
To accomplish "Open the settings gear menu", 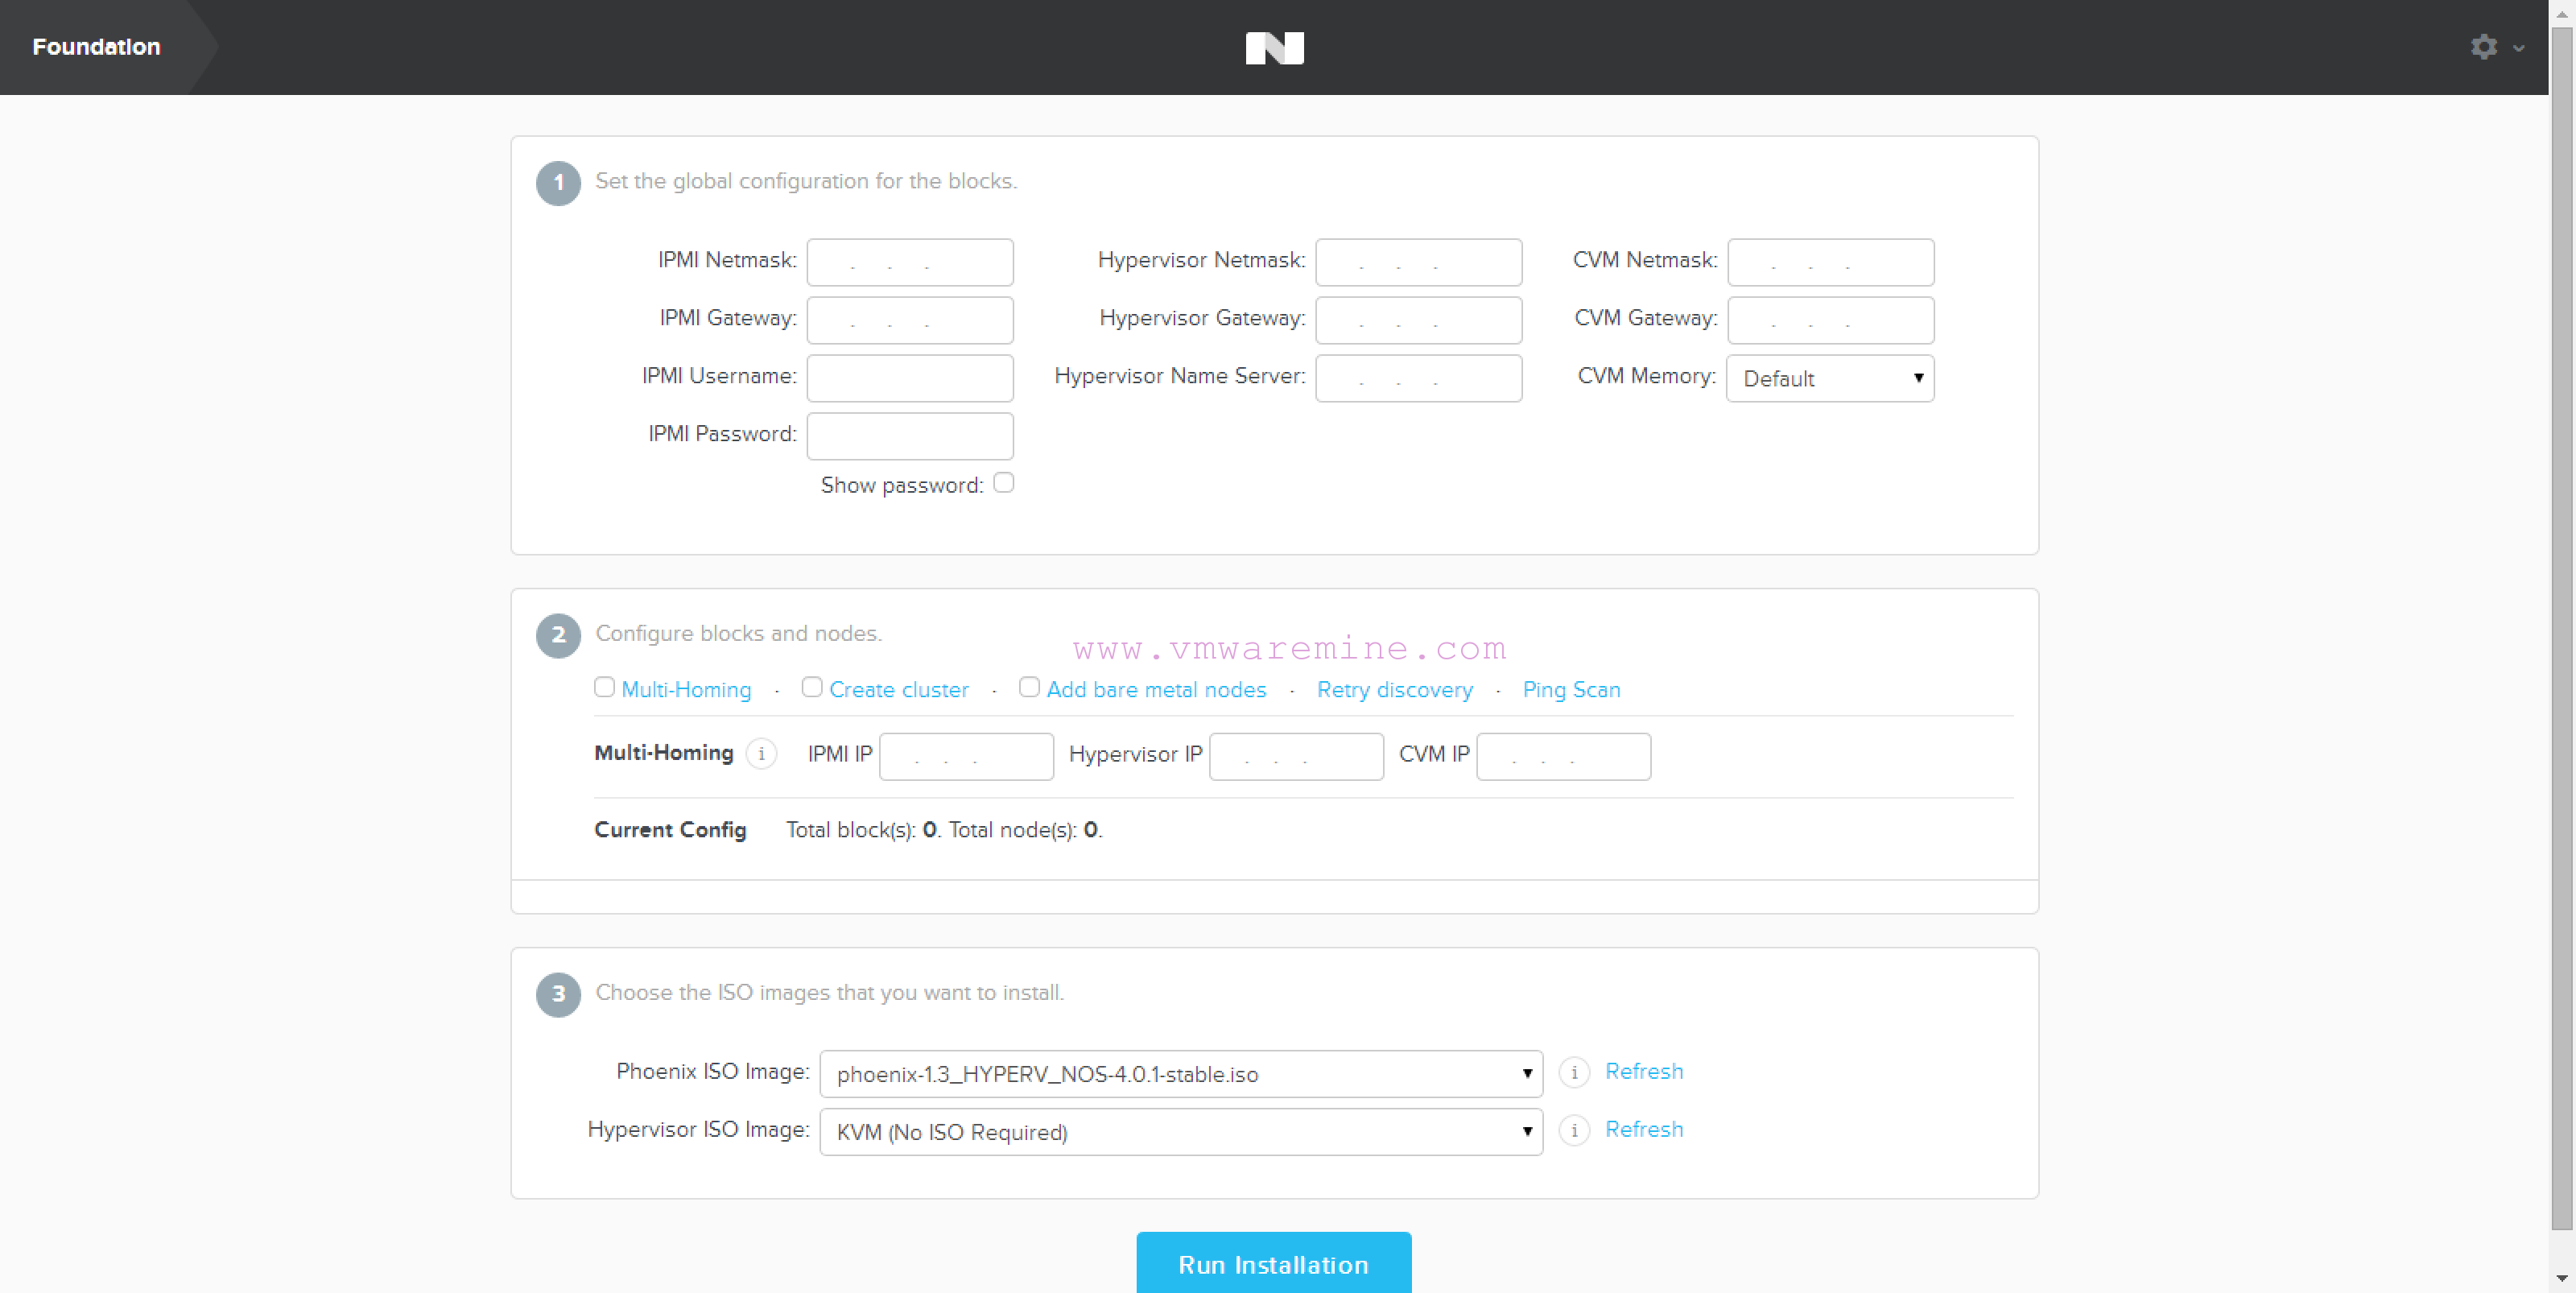I will click(x=2484, y=47).
